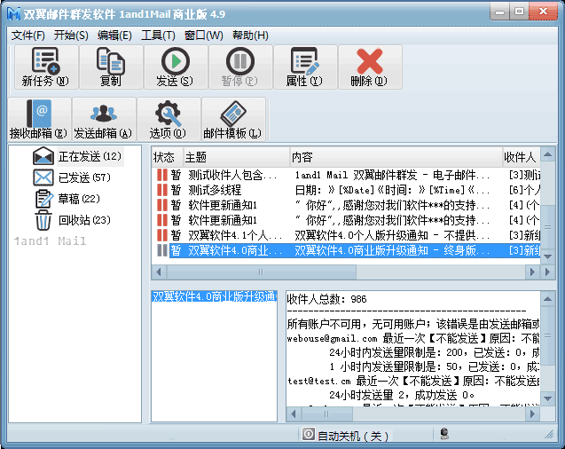Click the 24小时内发送量限制是: 200 line
Viewport: 565px width, 449px height.
[x=434, y=353]
